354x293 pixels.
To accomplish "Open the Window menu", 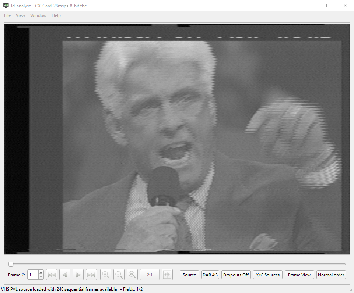I will click(x=38, y=15).
